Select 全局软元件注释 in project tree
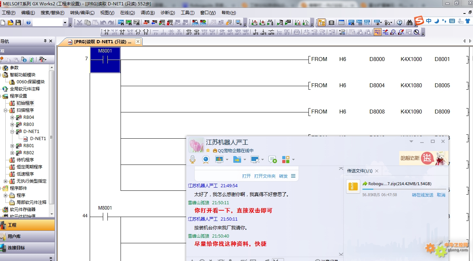473x261 pixels. tap(25, 89)
